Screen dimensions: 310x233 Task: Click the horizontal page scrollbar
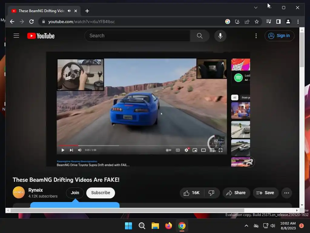pos(127,211)
